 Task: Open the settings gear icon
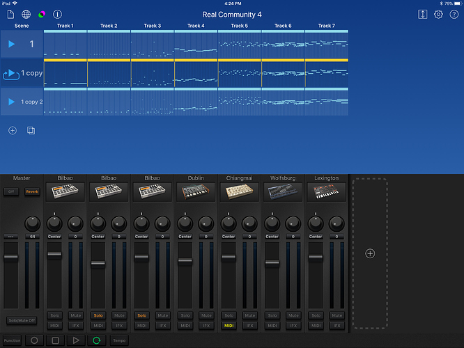click(438, 14)
